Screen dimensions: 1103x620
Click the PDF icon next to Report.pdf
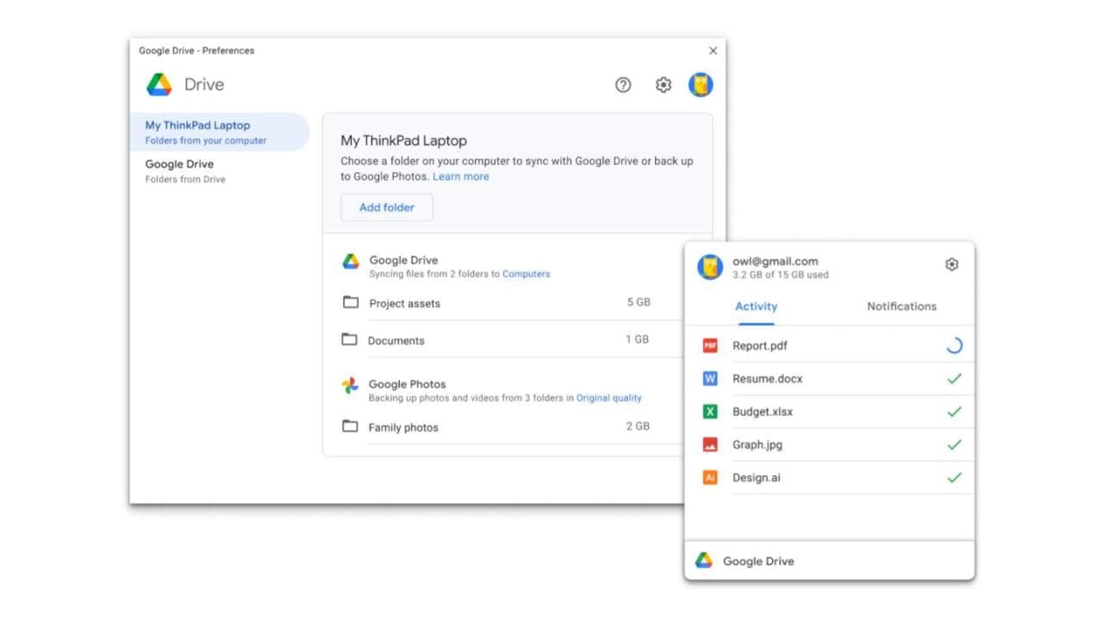click(x=709, y=344)
